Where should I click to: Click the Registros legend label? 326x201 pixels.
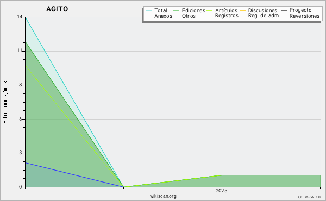[227, 16]
